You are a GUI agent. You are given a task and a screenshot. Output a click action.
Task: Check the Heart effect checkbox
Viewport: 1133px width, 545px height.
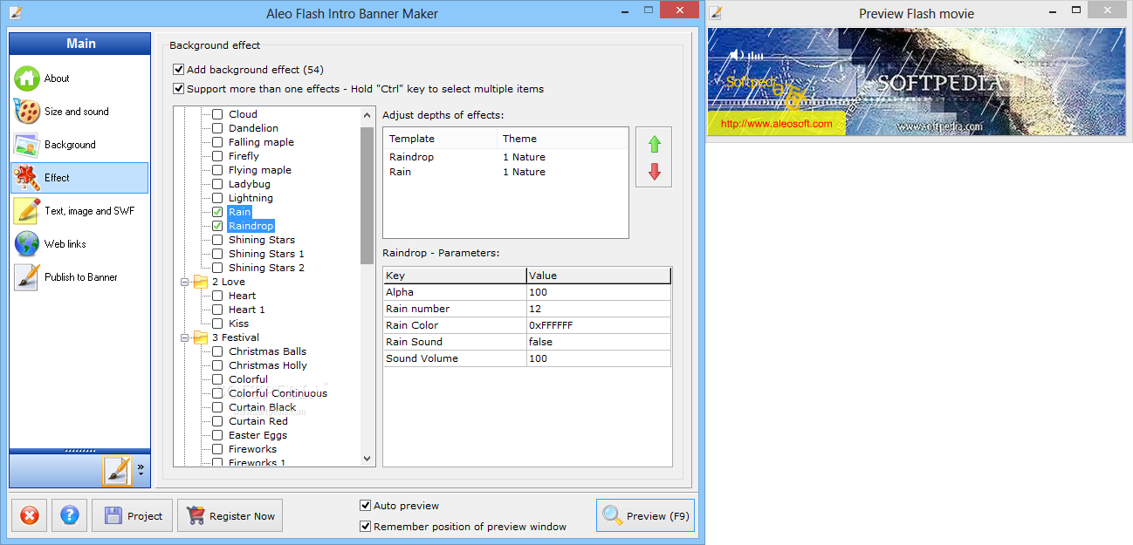[217, 296]
